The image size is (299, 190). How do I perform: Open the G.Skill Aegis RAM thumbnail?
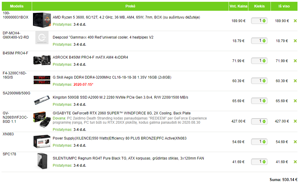[x=42, y=80]
